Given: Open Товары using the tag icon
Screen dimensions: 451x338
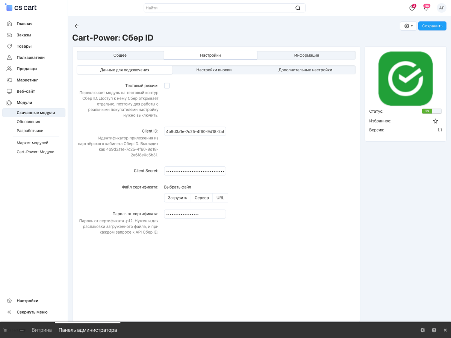Looking at the screenshot, I should tap(9, 46).
